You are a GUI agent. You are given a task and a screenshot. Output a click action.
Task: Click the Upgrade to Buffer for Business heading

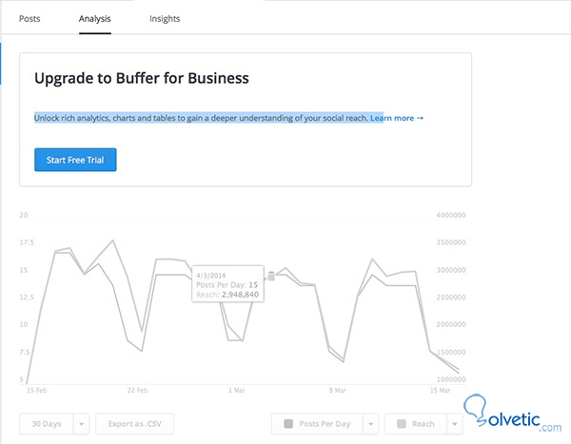pyautogui.click(x=142, y=77)
